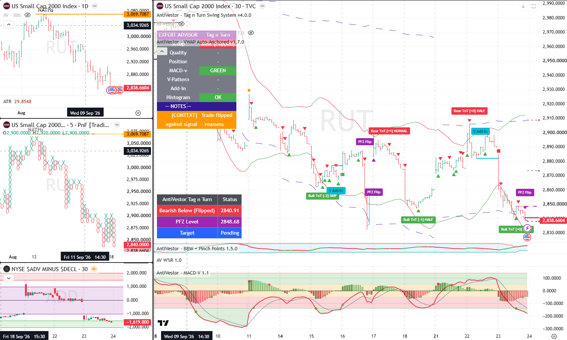The height and width of the screenshot is (340, 567).
Task: Select the AntiVestor BBW + Pinch Points pane title
Action: coord(197,249)
